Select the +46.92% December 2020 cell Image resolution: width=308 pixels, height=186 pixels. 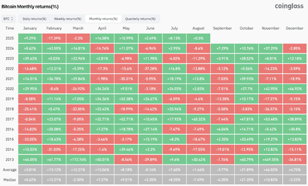point(295,89)
